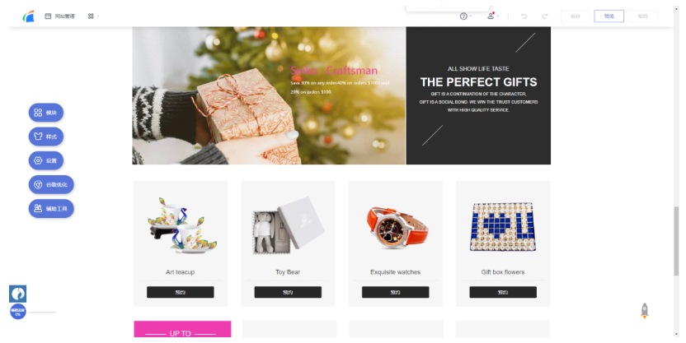Expand the four-squares grid dropdown
Image resolution: width=686 pixels, height=343 pixels.
pyautogui.click(x=92, y=16)
